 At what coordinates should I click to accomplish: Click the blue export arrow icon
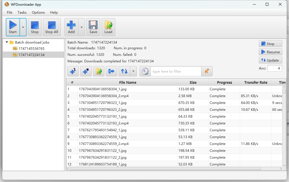pos(112,71)
